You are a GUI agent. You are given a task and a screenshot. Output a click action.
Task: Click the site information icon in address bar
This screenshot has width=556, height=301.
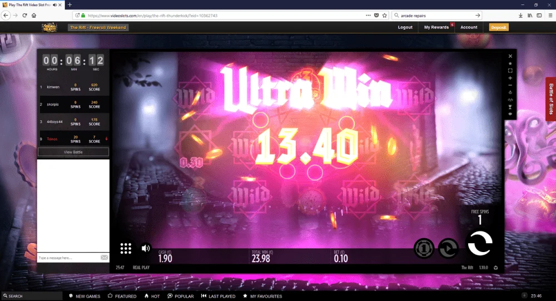click(x=77, y=15)
